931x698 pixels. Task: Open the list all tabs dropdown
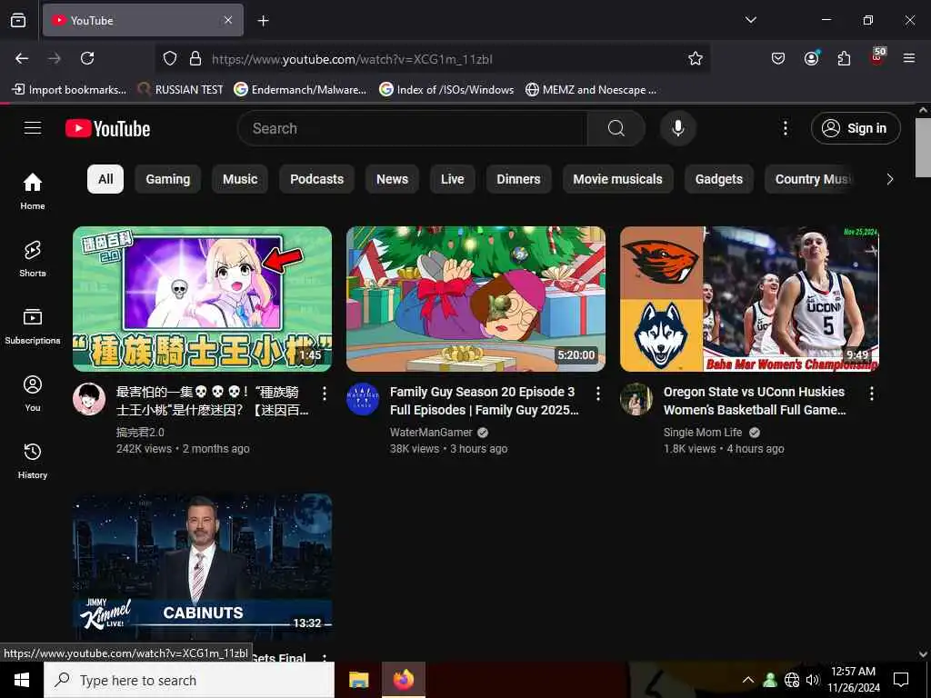(750, 20)
